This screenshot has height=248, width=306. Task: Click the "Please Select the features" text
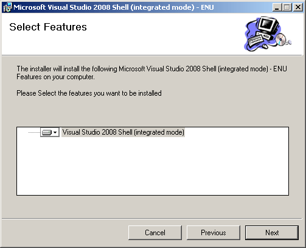89,93
